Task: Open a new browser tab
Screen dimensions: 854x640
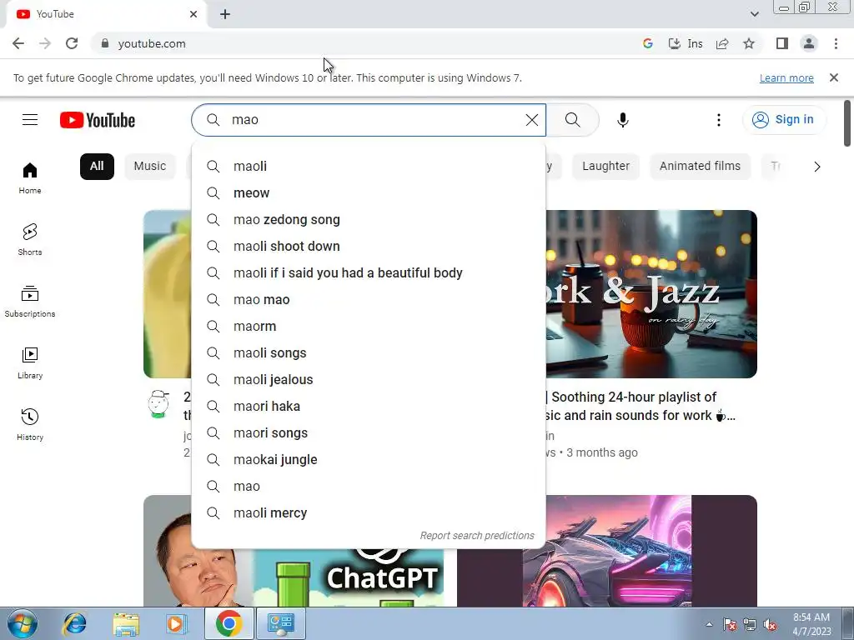Action: (x=225, y=14)
